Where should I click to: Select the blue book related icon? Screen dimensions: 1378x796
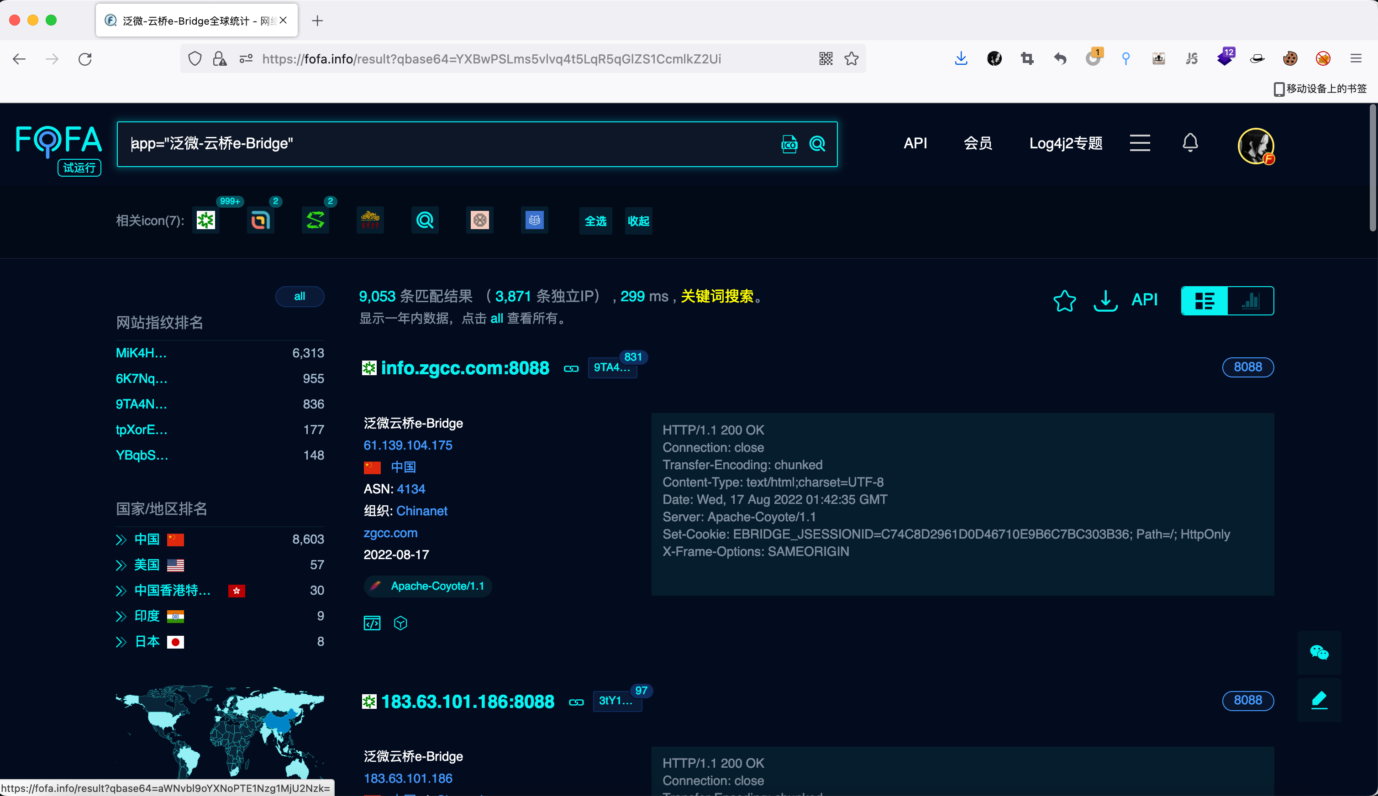click(x=534, y=220)
